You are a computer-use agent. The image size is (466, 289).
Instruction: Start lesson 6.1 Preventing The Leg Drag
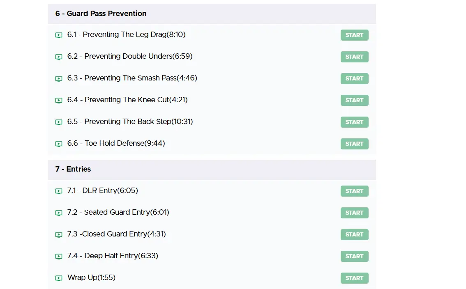click(x=354, y=35)
